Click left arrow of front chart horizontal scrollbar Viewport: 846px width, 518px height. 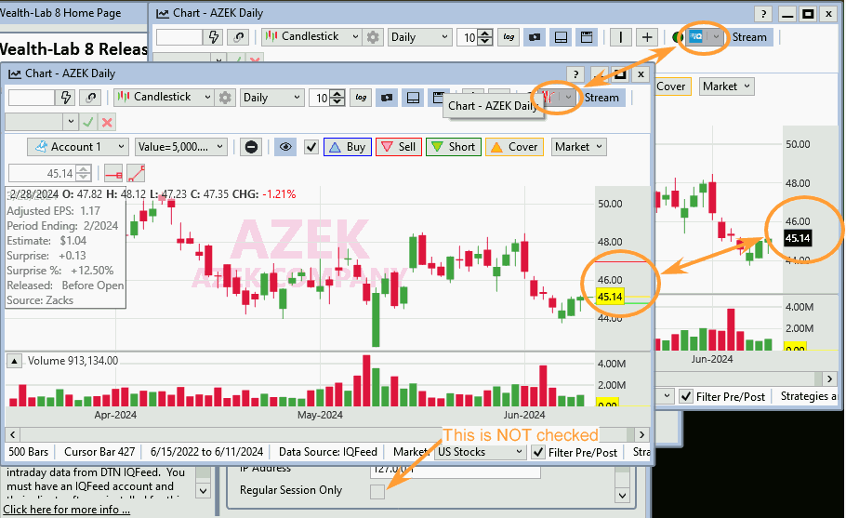[13, 435]
